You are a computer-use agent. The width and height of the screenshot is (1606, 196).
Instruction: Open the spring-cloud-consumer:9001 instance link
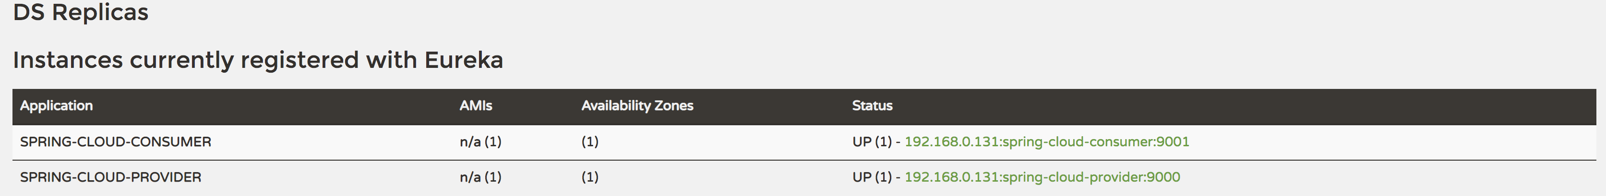(x=1046, y=142)
